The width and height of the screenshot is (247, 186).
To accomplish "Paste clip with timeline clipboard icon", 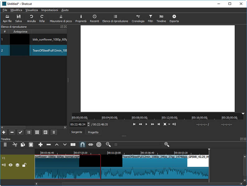I will (x=31, y=144).
